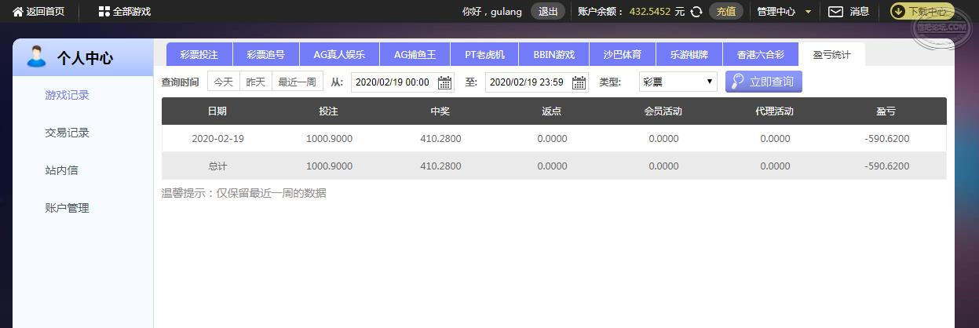Viewport: 979px width, 328px height.
Task: Click the 下载中心 download arrow icon
Action: pos(898,12)
